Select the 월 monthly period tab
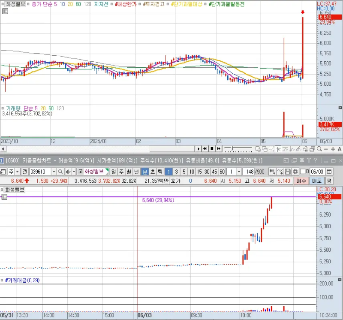343x320 pixels. click(129, 172)
